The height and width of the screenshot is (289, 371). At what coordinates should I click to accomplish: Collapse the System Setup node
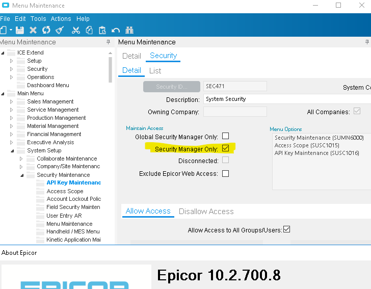pyautogui.click(x=12, y=151)
